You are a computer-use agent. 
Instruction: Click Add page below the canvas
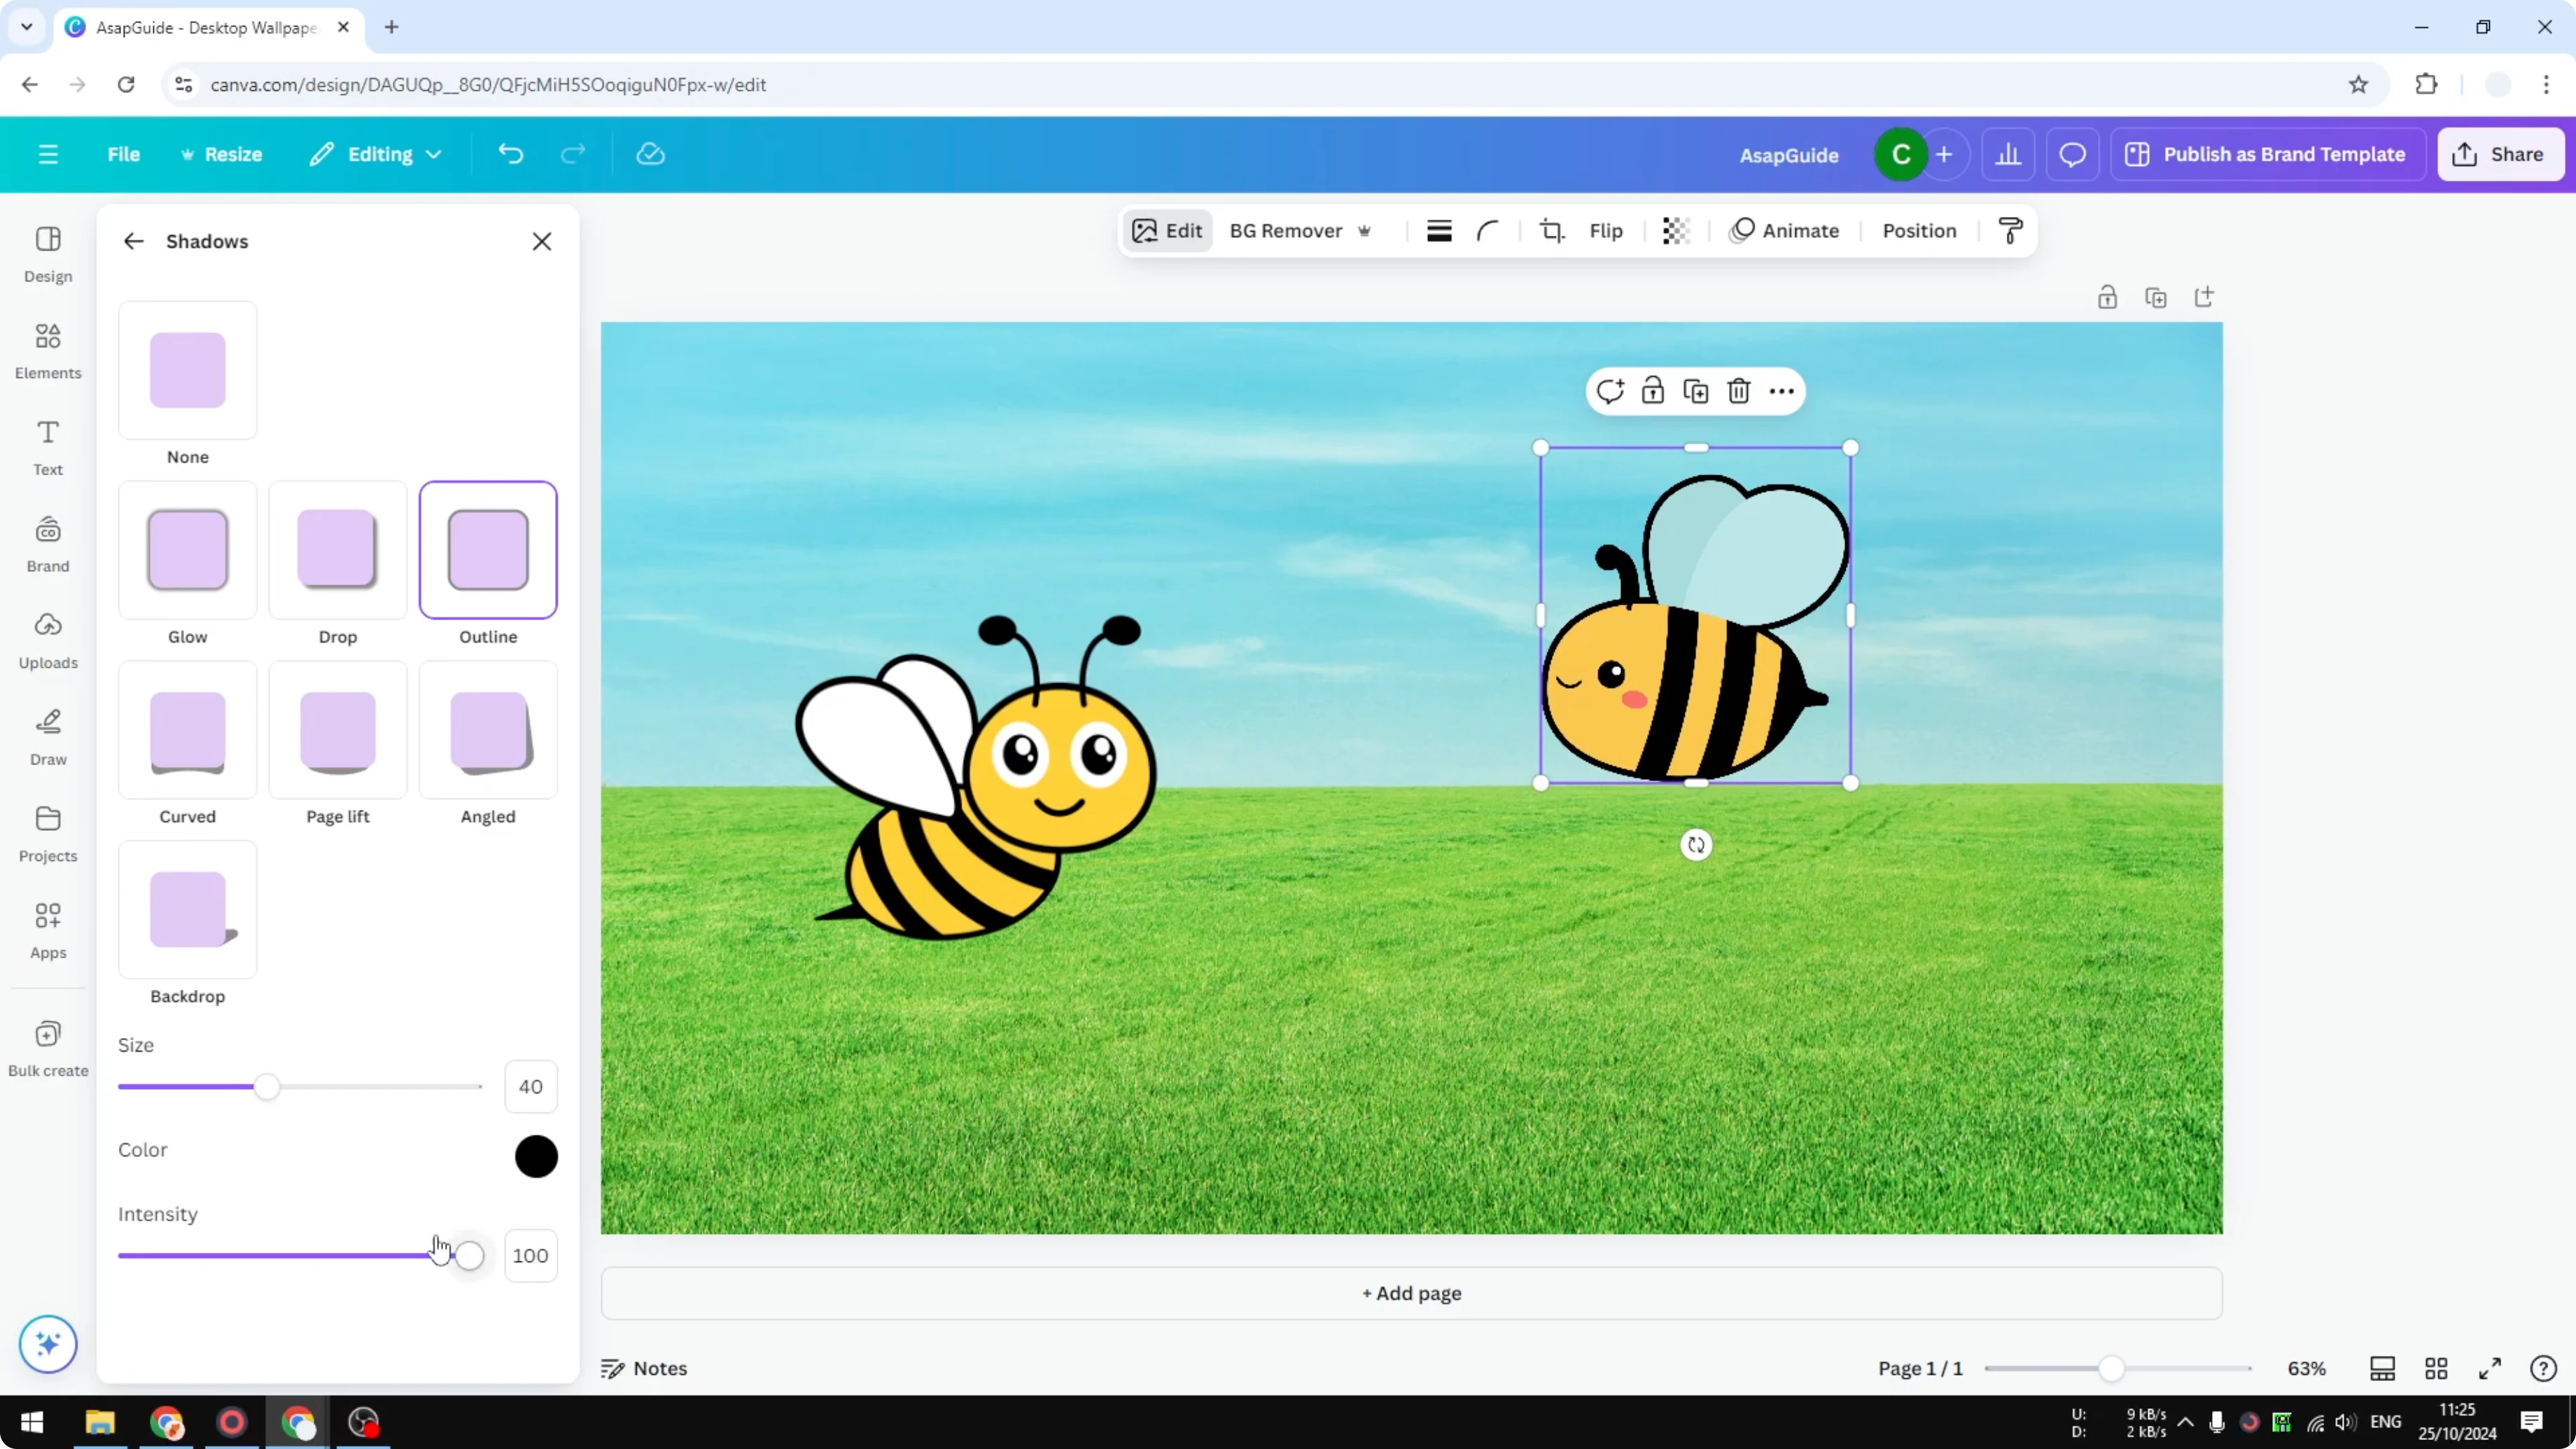pyautogui.click(x=1411, y=1293)
